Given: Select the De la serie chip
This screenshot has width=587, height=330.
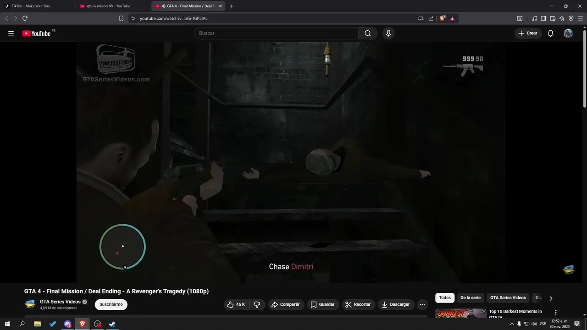Looking at the screenshot, I should (471, 298).
